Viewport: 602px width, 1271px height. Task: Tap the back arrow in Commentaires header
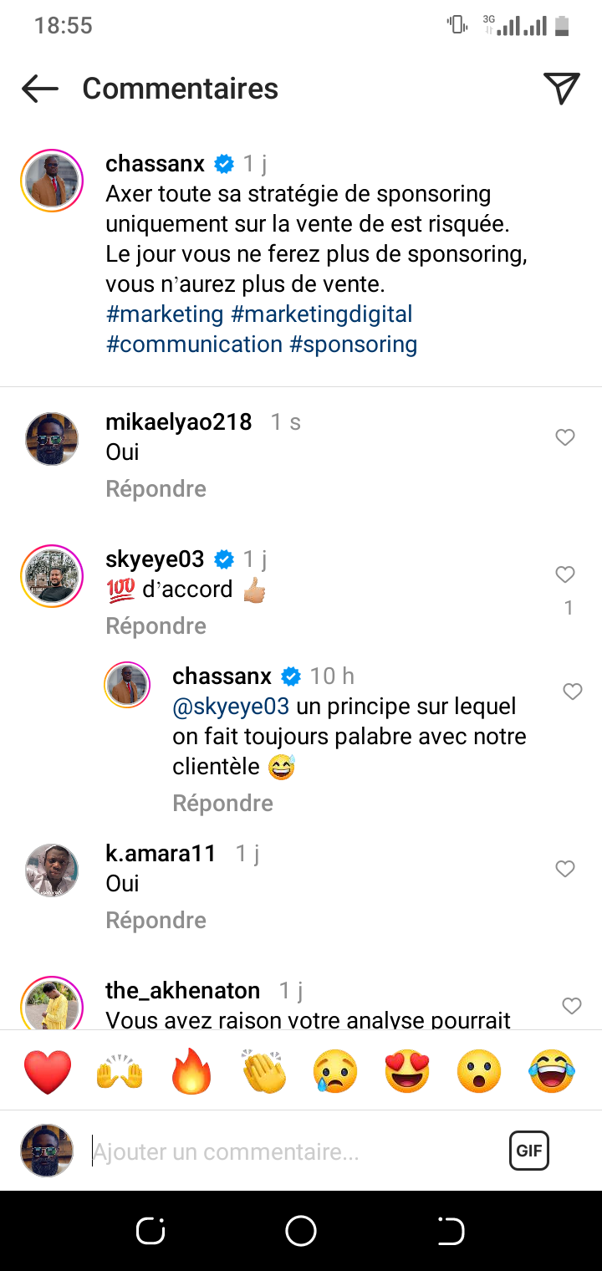coord(39,89)
